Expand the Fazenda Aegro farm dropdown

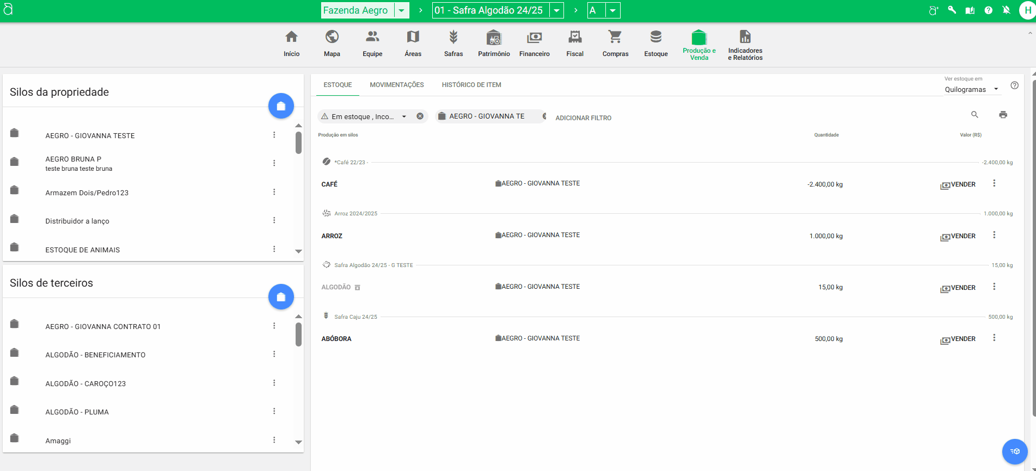[401, 10]
